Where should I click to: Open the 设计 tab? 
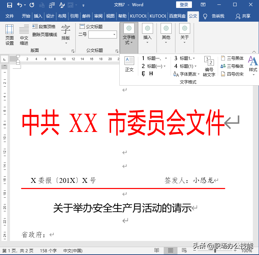coord(50,16)
